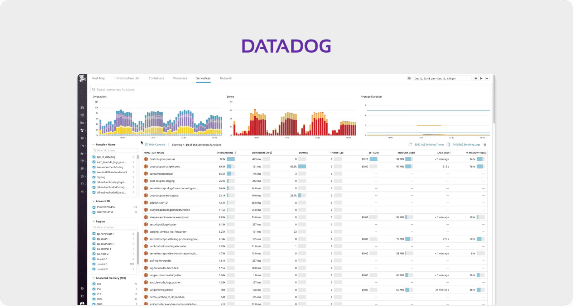Sort the table by the Errors column
The height and width of the screenshot is (306, 573).
303,153
